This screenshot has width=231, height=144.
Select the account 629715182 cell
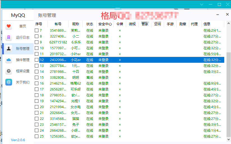(58, 42)
